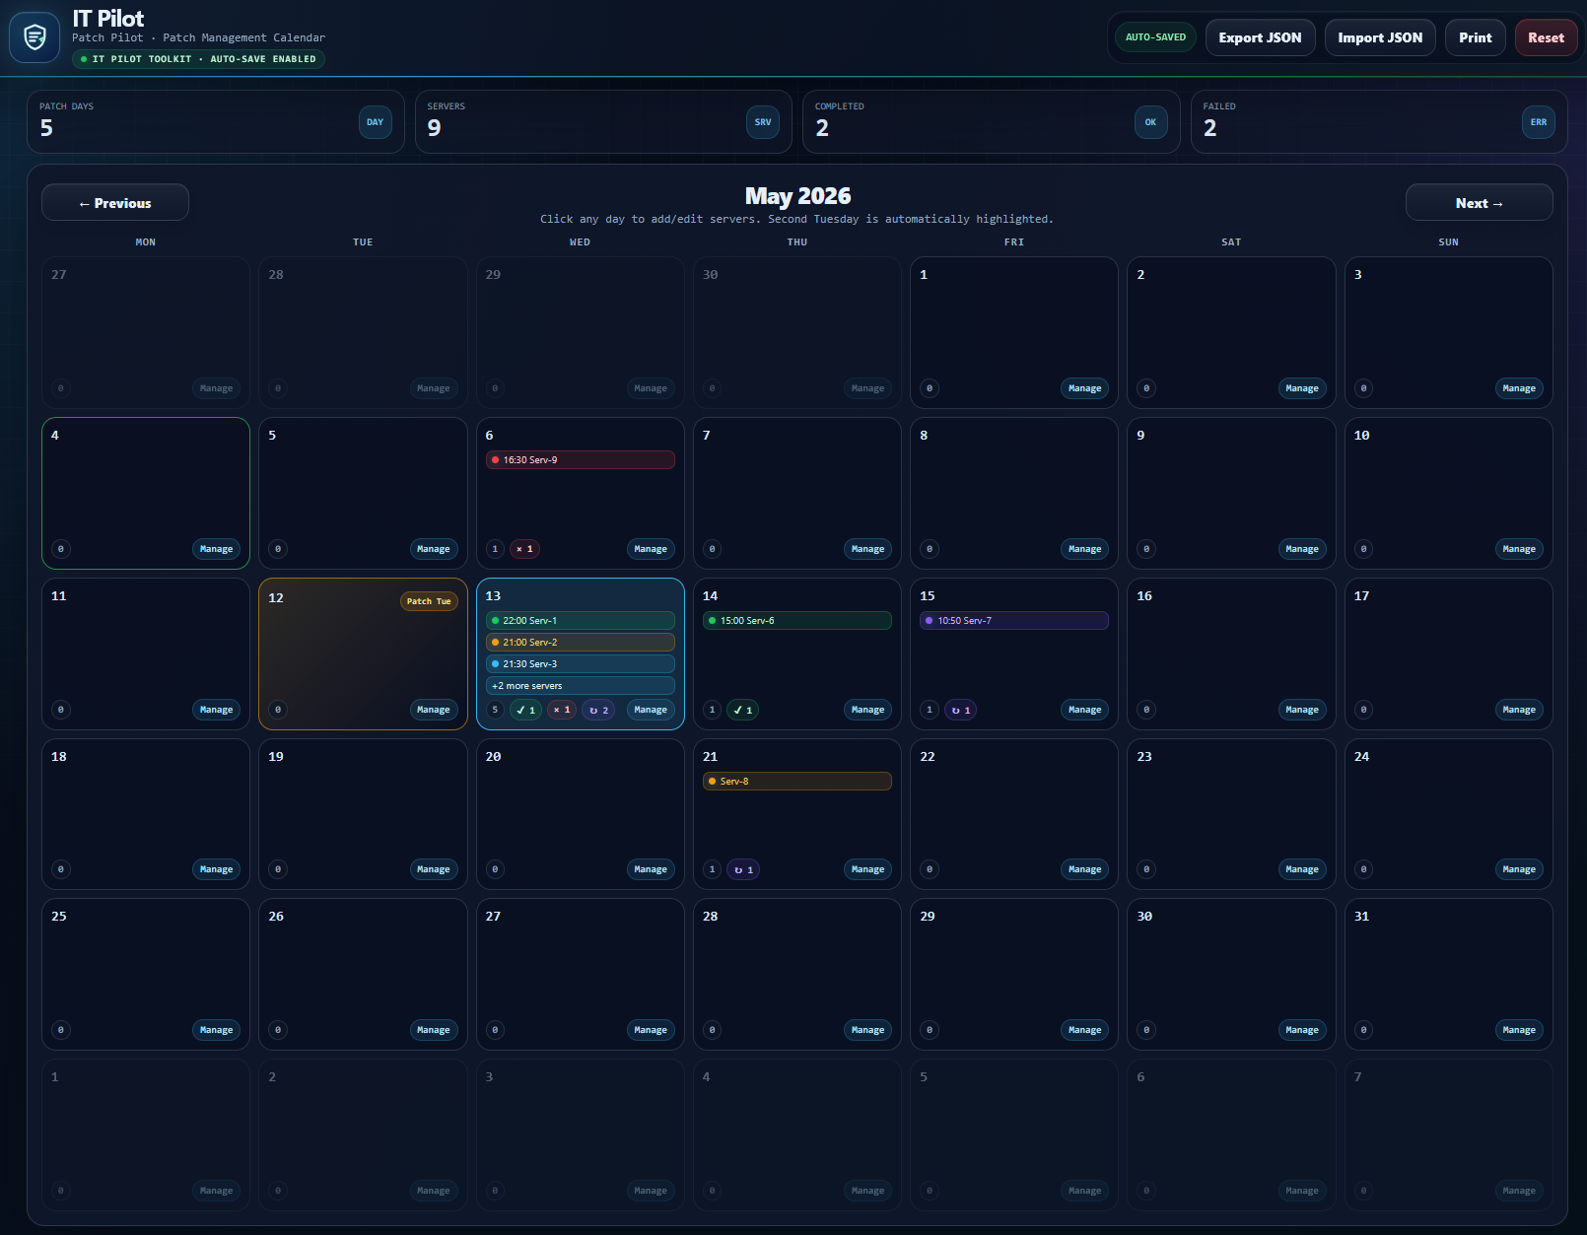This screenshot has width=1587, height=1235.
Task: Click the May 2026 month heading
Action: (x=797, y=196)
